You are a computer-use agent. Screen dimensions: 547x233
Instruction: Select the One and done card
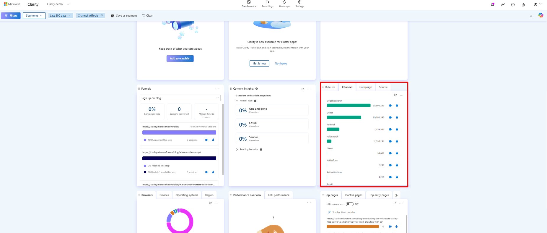coord(272,110)
